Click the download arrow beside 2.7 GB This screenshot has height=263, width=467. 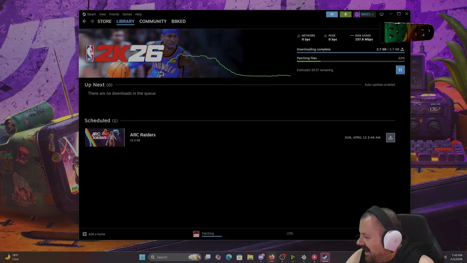click(402, 49)
